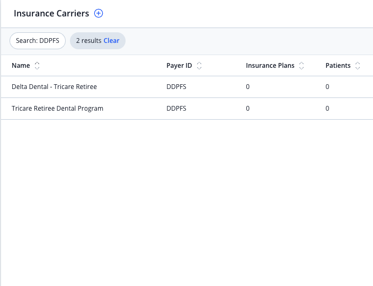Viewport: 373px width, 286px height.
Task: Sort by Payer ID arrows
Action: (199, 66)
